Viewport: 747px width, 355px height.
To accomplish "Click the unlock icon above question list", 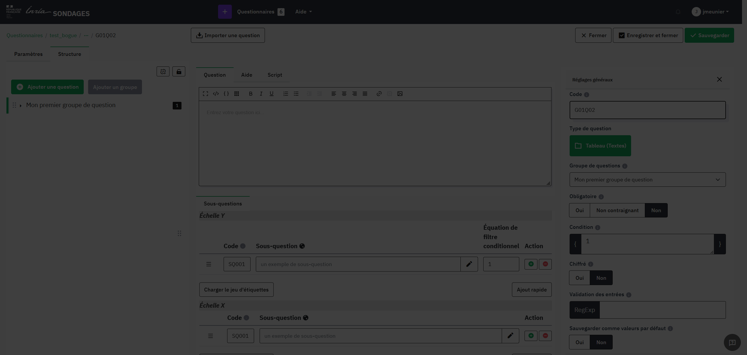I will tap(179, 71).
